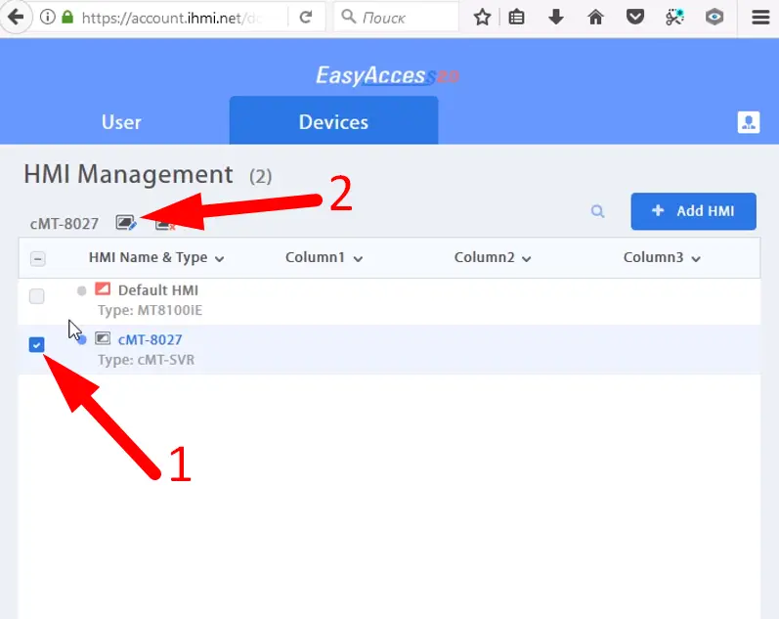
Task: Expand the HMI Name & Type column dropdown
Action: click(x=219, y=258)
